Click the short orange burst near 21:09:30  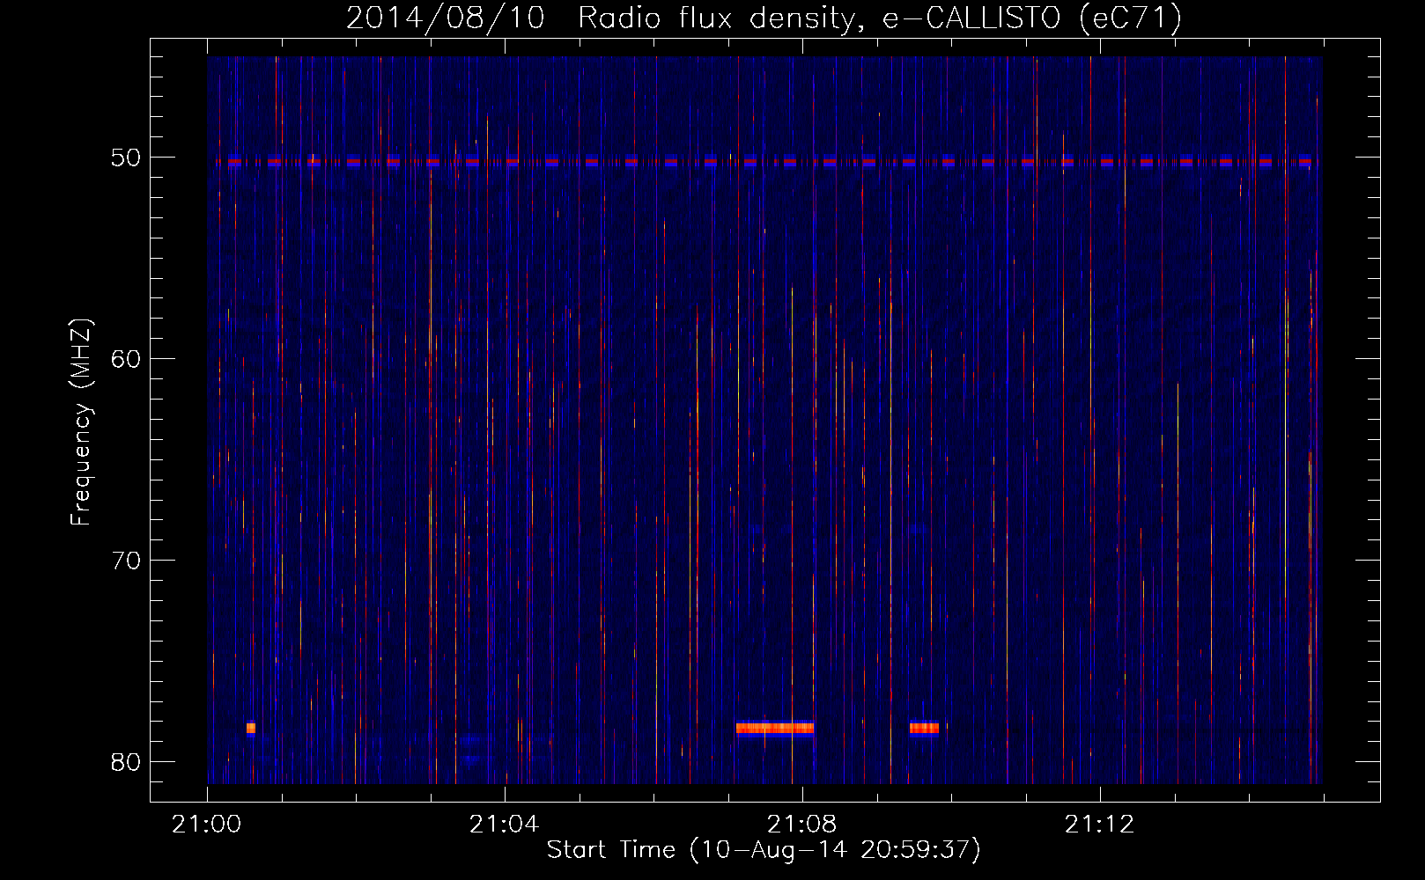pos(924,728)
